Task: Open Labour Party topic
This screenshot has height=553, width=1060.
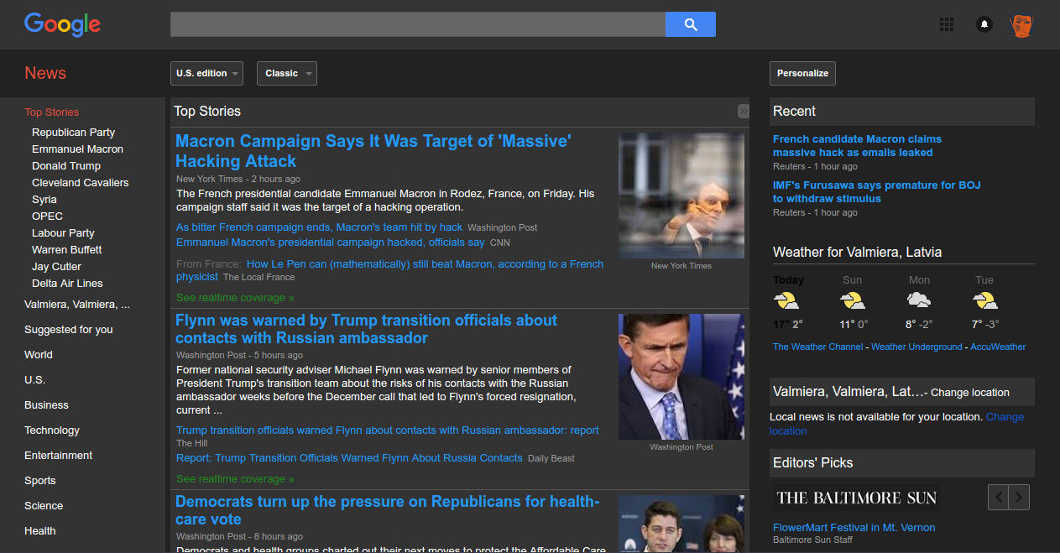Action: 63,232
